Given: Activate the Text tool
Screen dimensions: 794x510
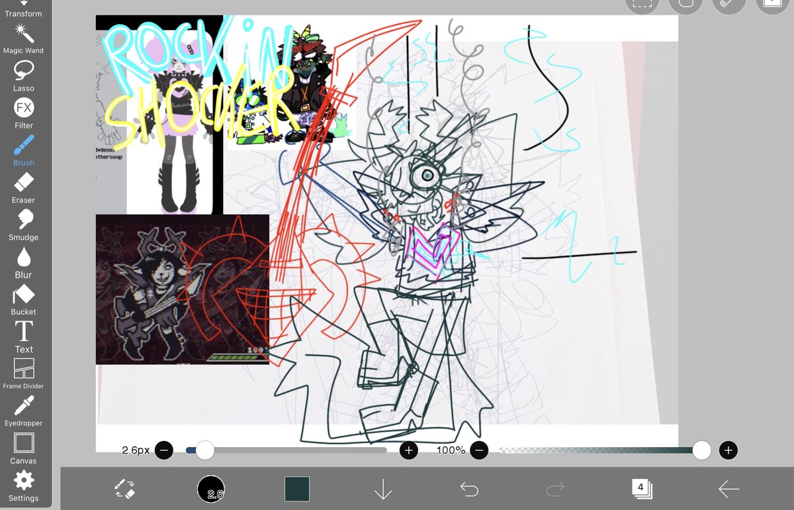Looking at the screenshot, I should pos(24,337).
